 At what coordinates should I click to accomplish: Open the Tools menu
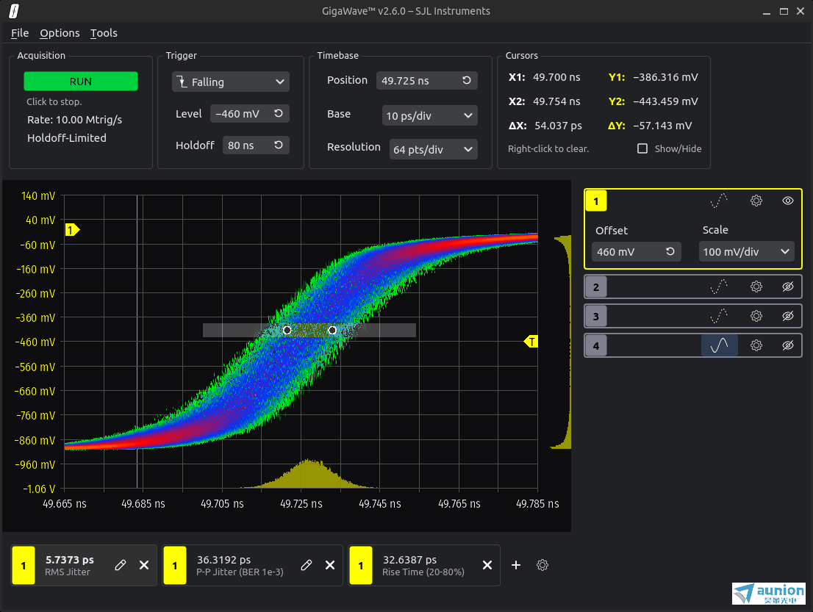[104, 33]
